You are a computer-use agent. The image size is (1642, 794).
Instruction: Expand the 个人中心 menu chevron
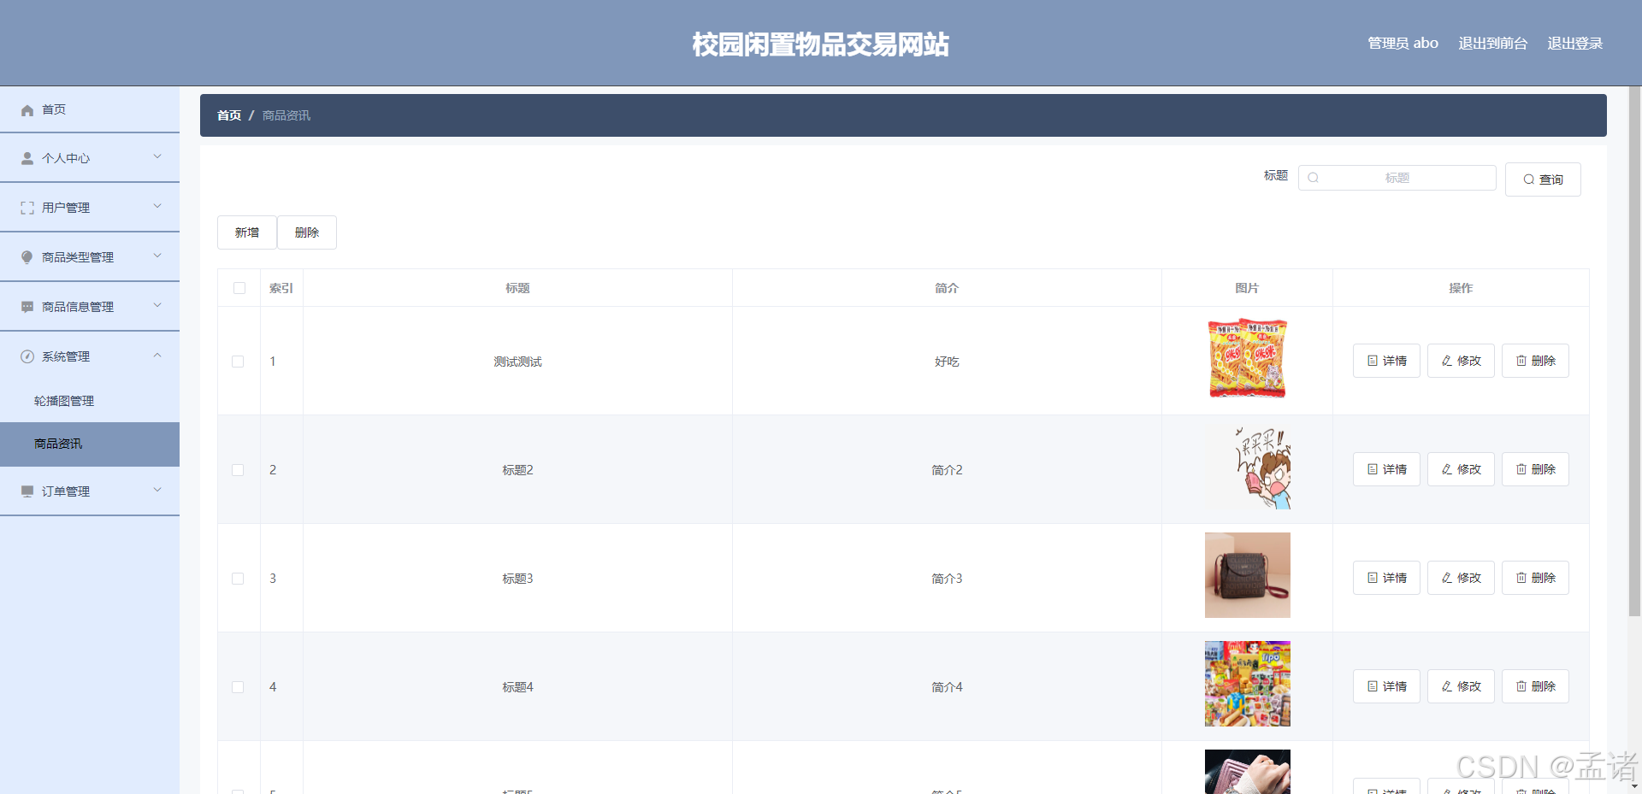pos(157,156)
